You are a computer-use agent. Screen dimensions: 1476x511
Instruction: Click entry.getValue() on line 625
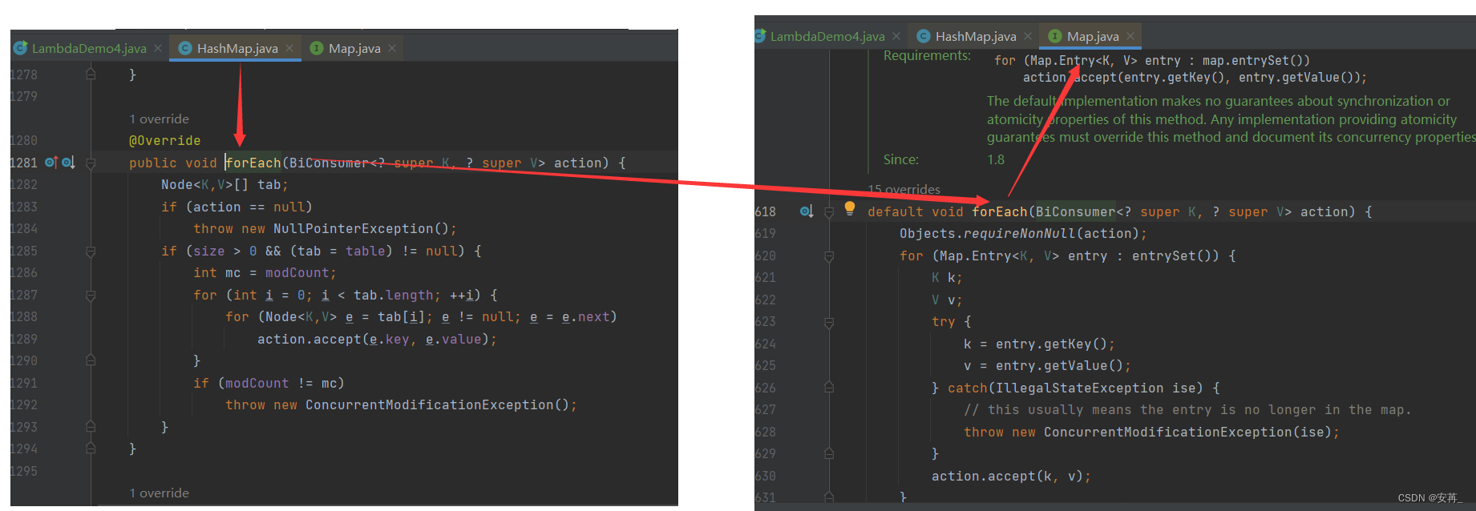click(1058, 366)
